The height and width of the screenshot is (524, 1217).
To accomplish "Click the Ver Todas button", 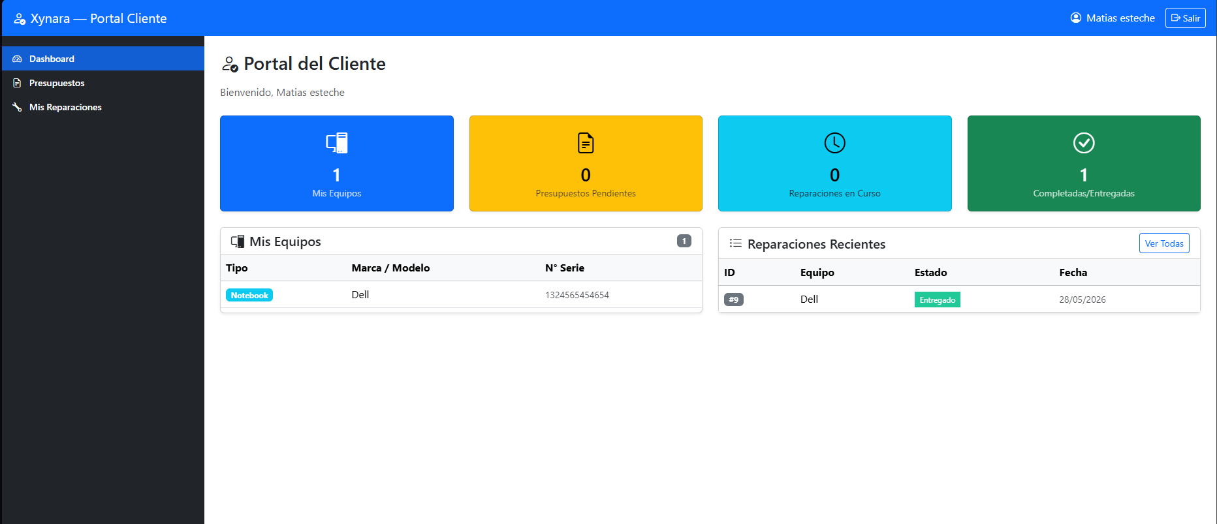I will 1164,243.
